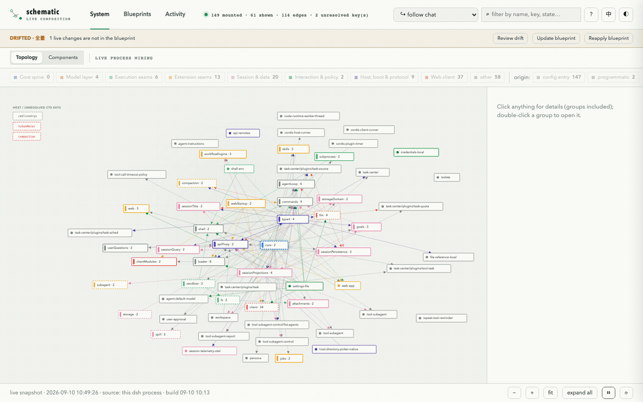Image resolution: width=643 pixels, height=402 pixels.
Task: Select the api-remotes node
Action: coord(243,133)
